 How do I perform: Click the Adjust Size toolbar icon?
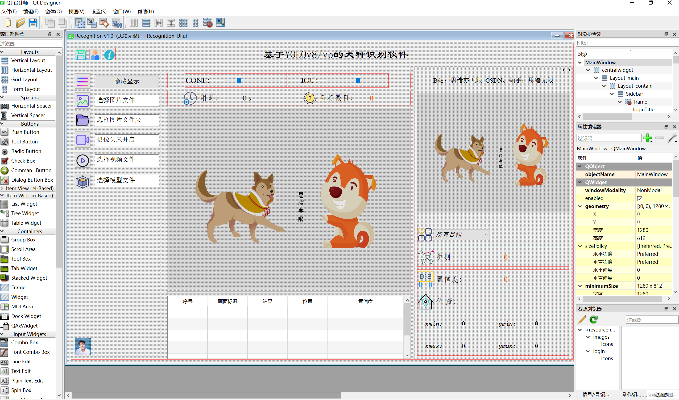pos(220,23)
